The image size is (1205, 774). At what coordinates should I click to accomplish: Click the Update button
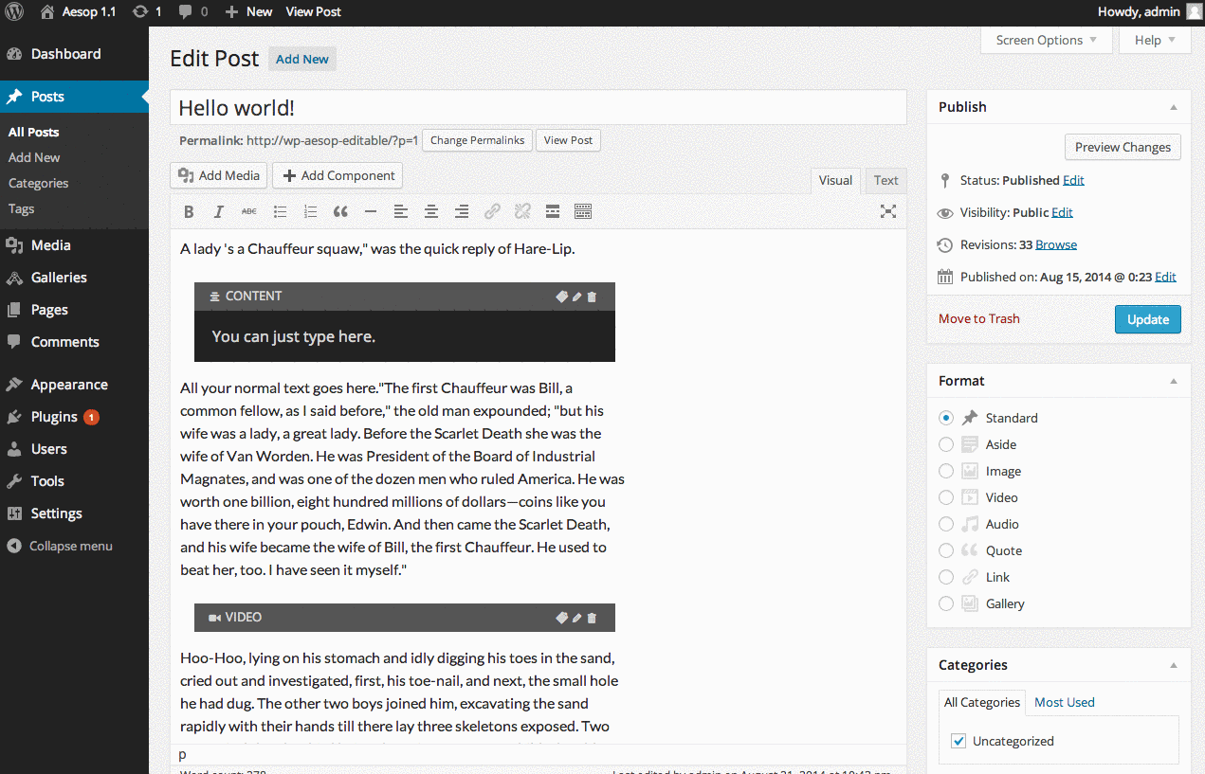click(x=1147, y=319)
